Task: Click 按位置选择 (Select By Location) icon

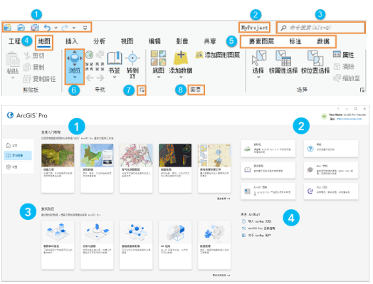Action: coord(315,58)
